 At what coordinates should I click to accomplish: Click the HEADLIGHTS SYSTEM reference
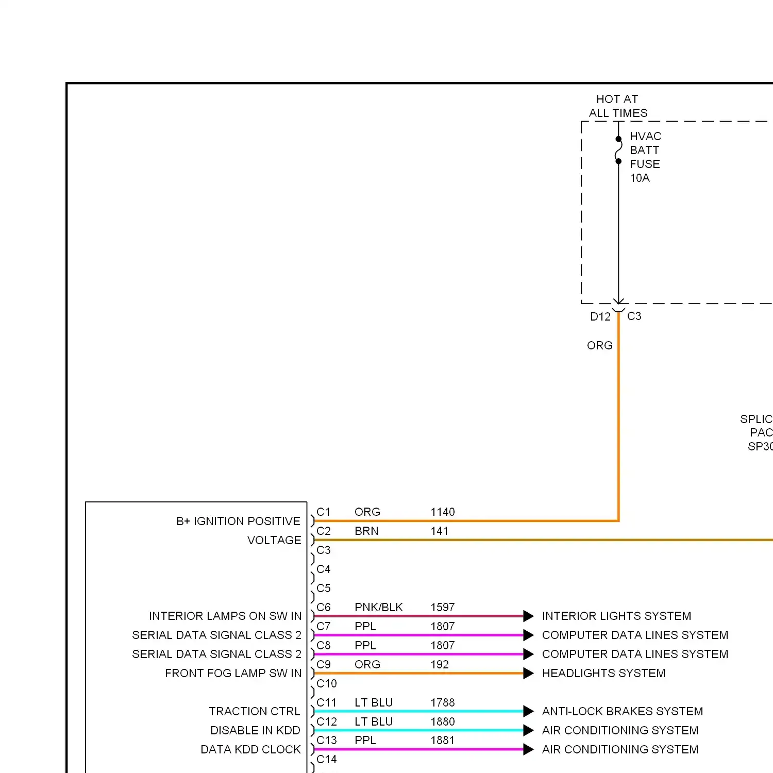click(603, 673)
